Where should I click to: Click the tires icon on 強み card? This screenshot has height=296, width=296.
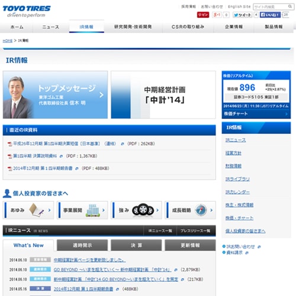(x=143, y=210)
